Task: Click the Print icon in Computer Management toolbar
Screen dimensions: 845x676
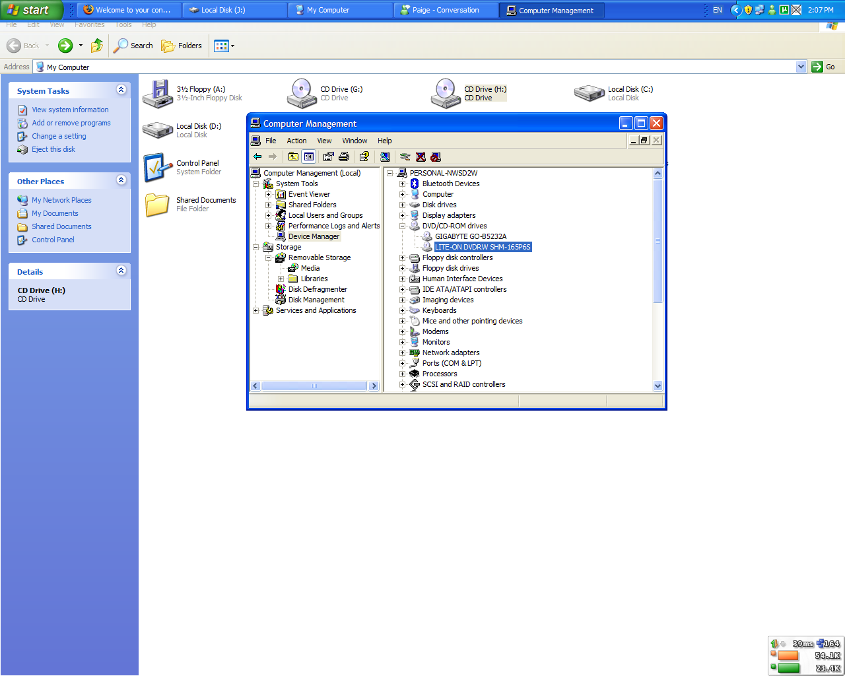Action: click(344, 156)
